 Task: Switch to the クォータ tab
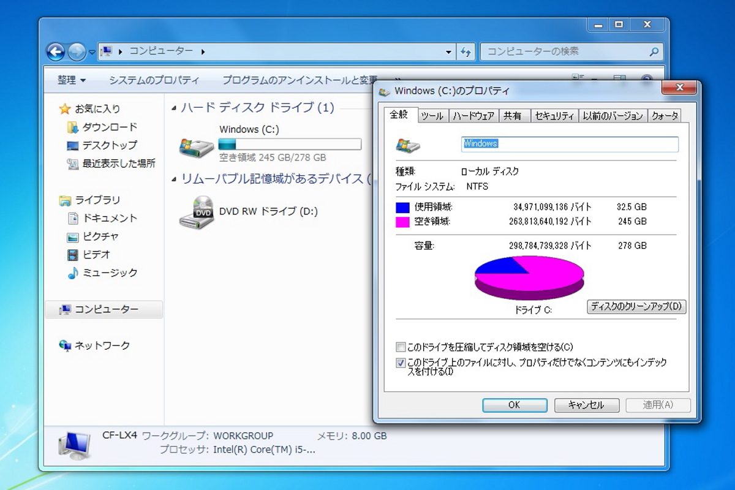665,116
